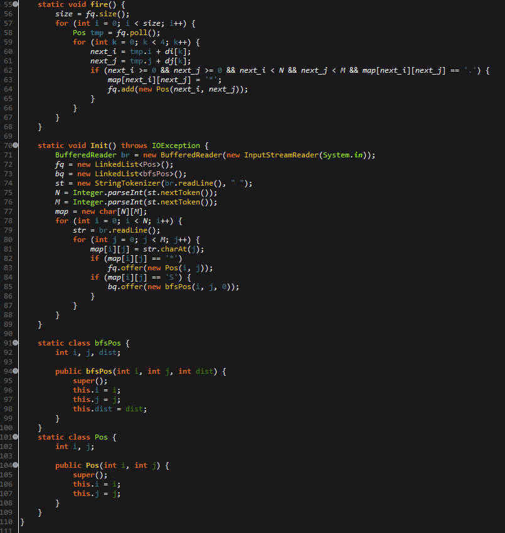The height and width of the screenshot is (533, 505).
Task: Click 'size = fq.size();' statement
Action: point(92,14)
